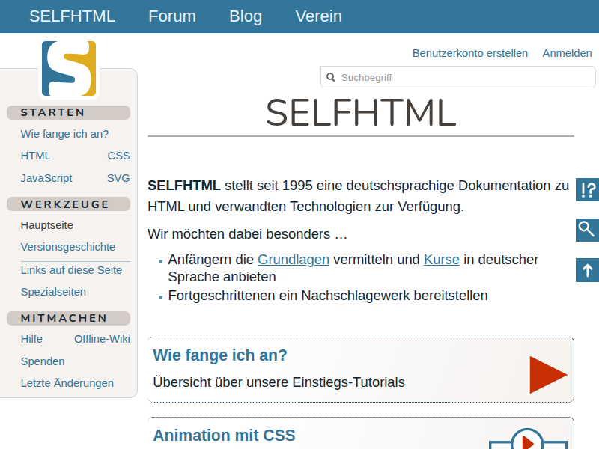Click the 'Wie fange ich an?' card heading

pyautogui.click(x=220, y=355)
